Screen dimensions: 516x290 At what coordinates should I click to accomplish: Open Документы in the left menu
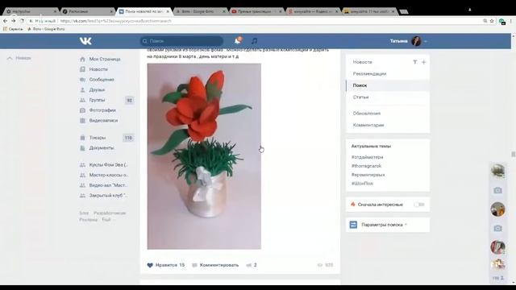point(102,148)
